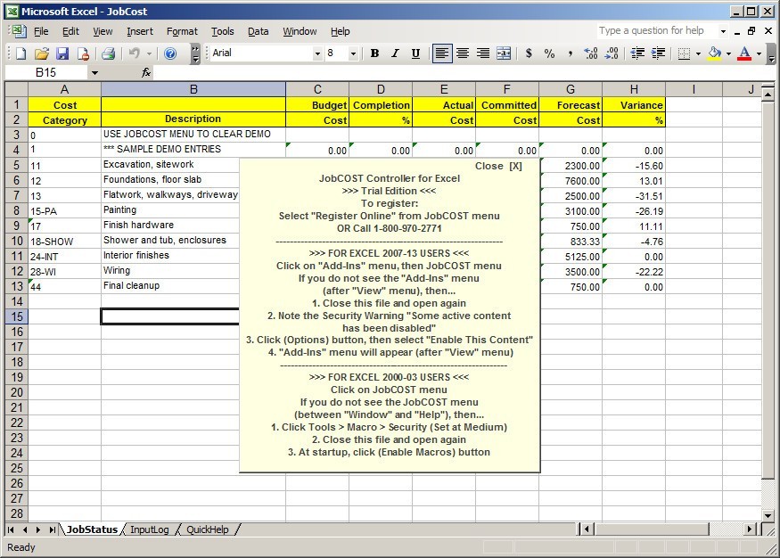The width and height of the screenshot is (780, 558).
Task: Select row 15 header
Action: [16, 316]
